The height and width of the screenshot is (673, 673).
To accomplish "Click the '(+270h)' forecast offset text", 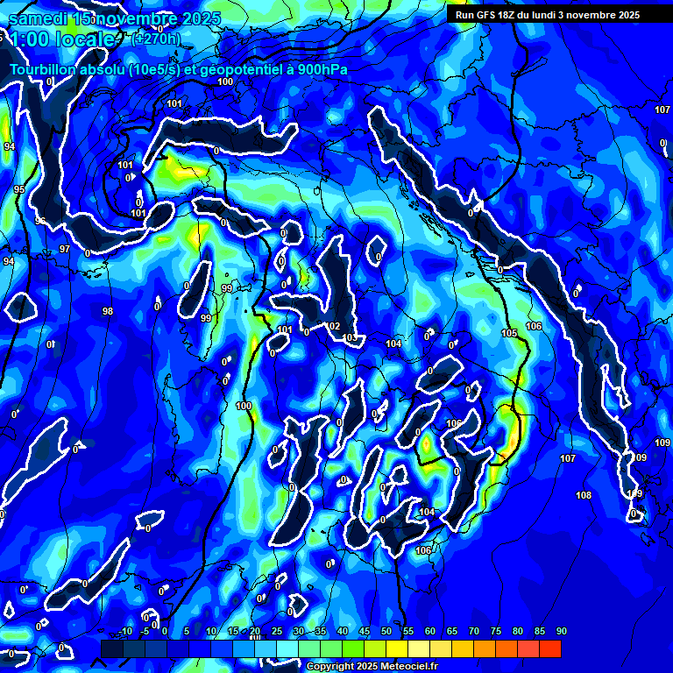I will (x=155, y=39).
